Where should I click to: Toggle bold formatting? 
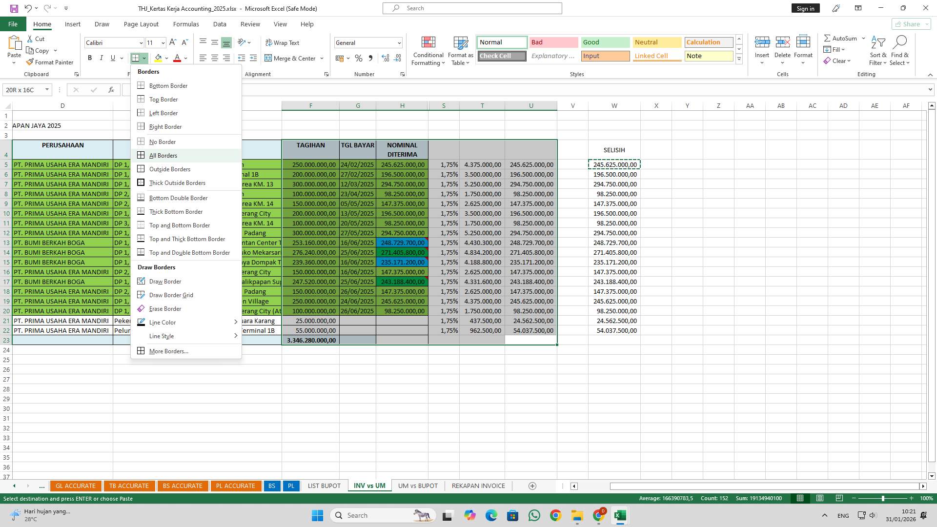pos(90,58)
